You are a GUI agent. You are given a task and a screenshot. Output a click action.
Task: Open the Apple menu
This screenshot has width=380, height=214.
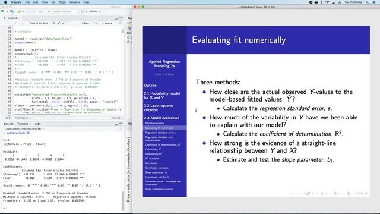pos(5,2)
